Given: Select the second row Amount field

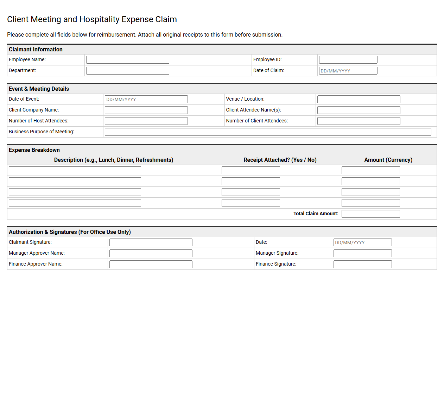Looking at the screenshot, I should click(371, 181).
